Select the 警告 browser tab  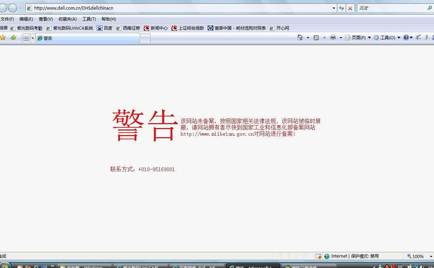[88, 38]
